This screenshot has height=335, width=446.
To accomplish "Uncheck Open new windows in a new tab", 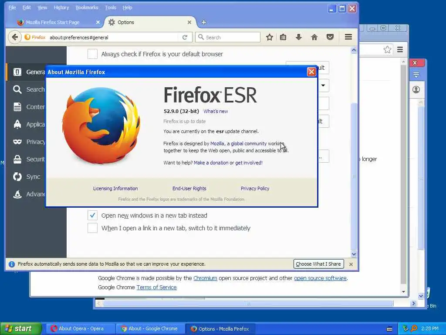I will click(92, 215).
